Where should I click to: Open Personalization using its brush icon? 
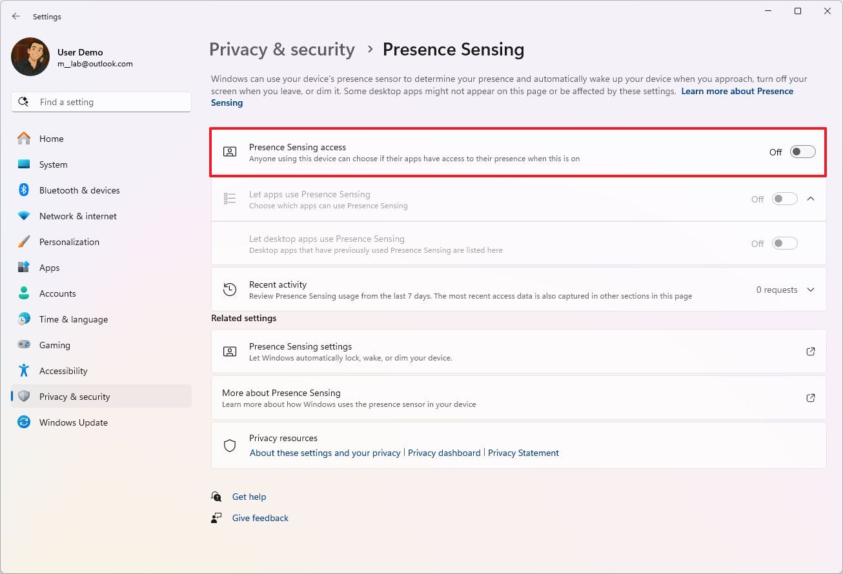pos(24,242)
